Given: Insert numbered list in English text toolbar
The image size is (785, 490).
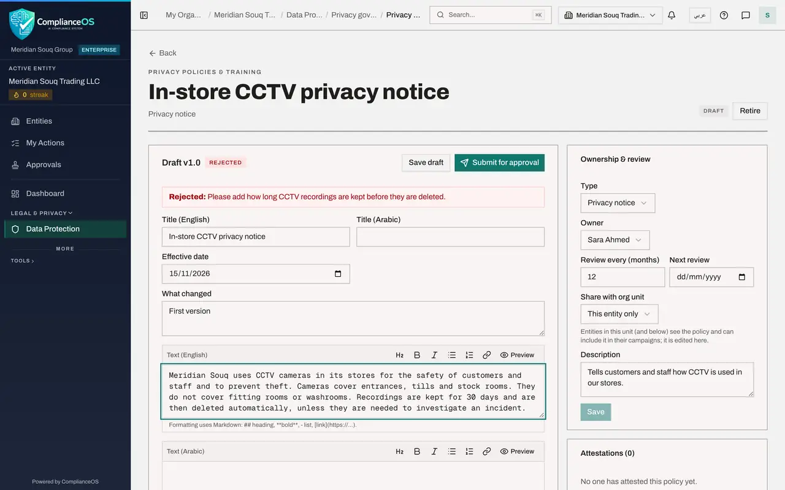Looking at the screenshot, I should point(469,355).
